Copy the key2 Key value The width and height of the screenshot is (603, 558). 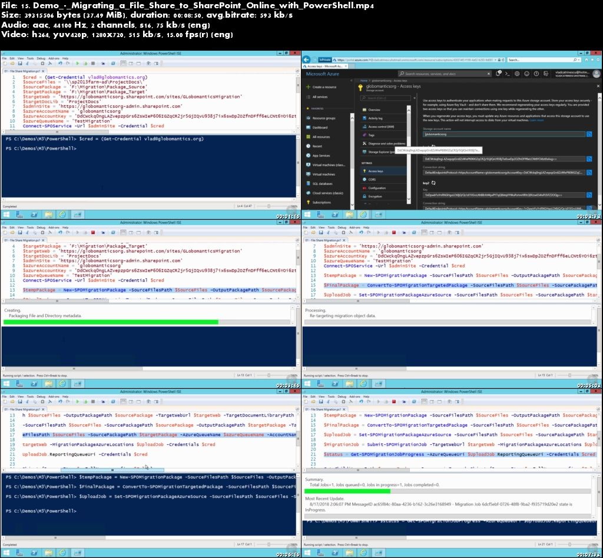pos(589,195)
